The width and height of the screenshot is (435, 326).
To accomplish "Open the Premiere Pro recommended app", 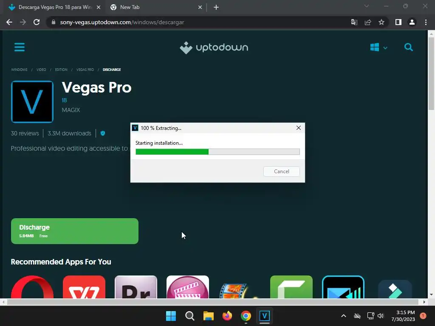I will click(136, 287).
